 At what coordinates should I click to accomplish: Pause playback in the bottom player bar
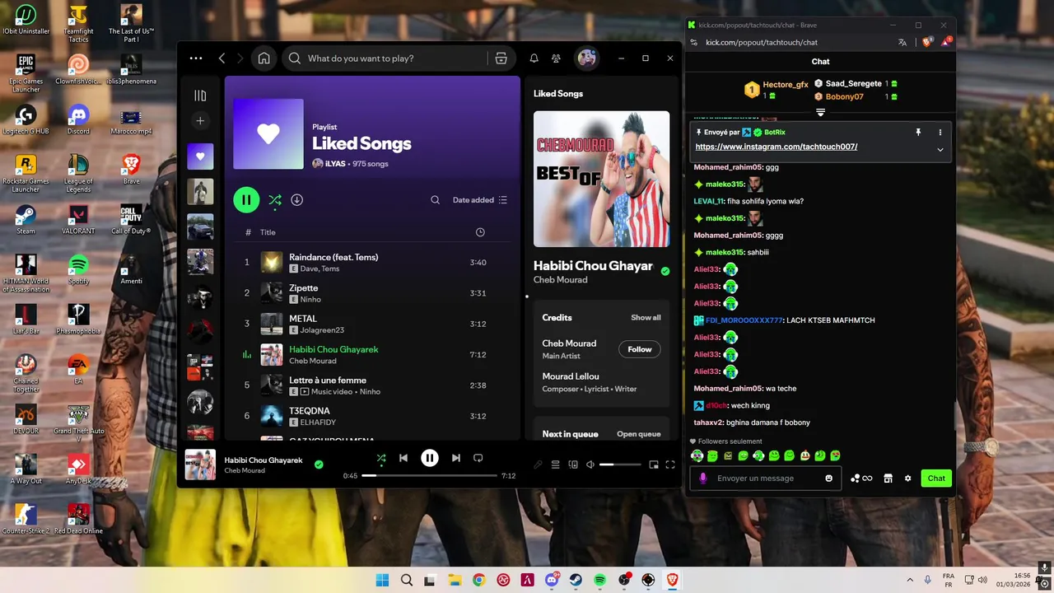tap(430, 458)
